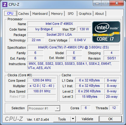The image size is (126, 125).
Task: Open the Tools dropdown arrow
Action: (73, 119)
